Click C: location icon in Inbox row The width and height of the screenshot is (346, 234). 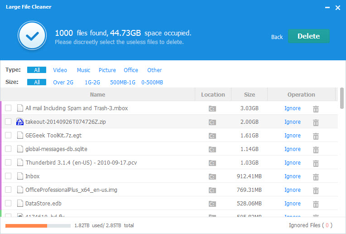[x=212, y=176]
